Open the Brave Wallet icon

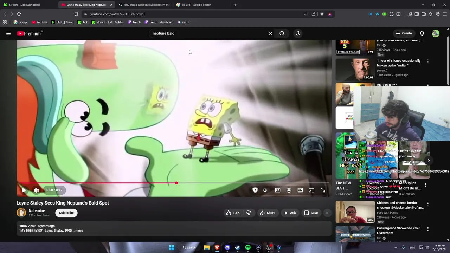click(424, 14)
